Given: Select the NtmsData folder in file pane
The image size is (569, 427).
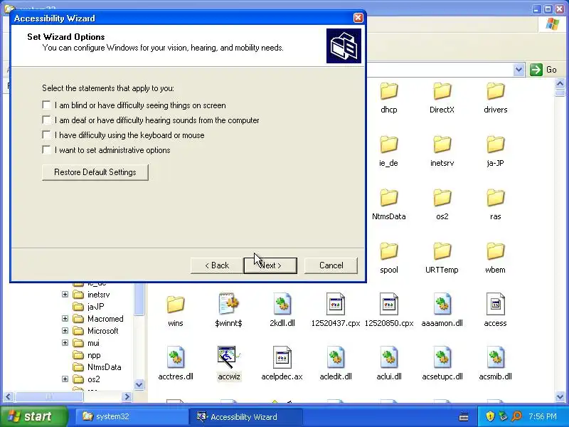Looking at the screenshot, I should click(389, 198).
